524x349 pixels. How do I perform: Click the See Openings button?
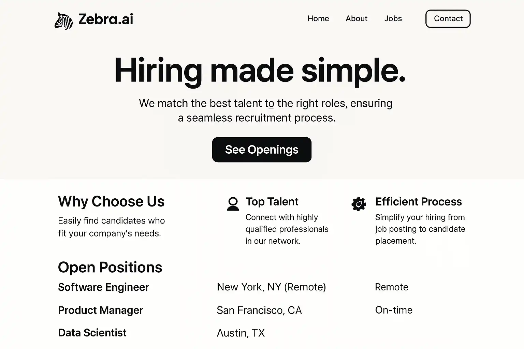click(262, 150)
